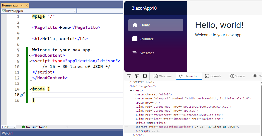Click the Network tab wifi icon
The height and width of the screenshot is (136, 262).
[x=255, y=76]
